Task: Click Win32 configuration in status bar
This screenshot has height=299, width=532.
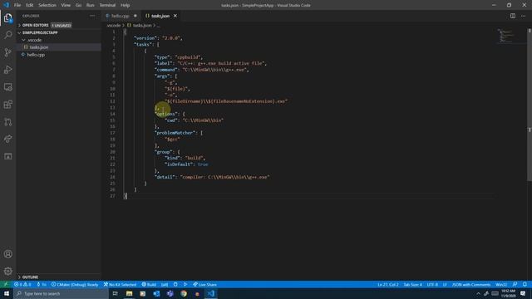Action: tap(501, 284)
